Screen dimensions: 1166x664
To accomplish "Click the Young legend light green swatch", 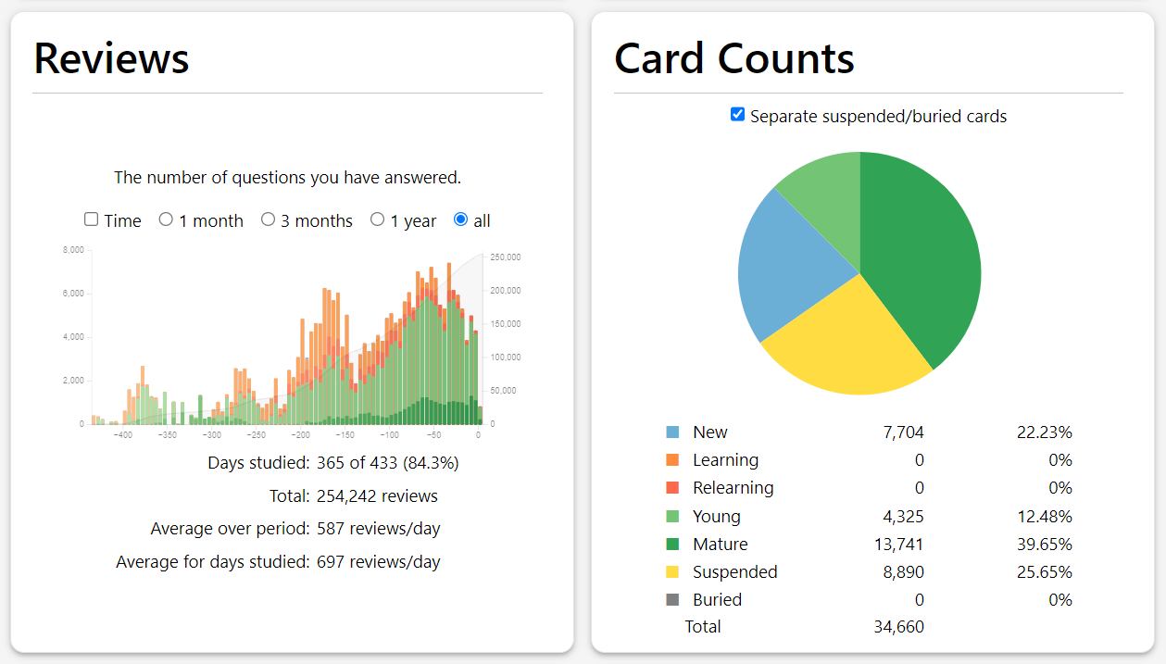I will [x=672, y=516].
